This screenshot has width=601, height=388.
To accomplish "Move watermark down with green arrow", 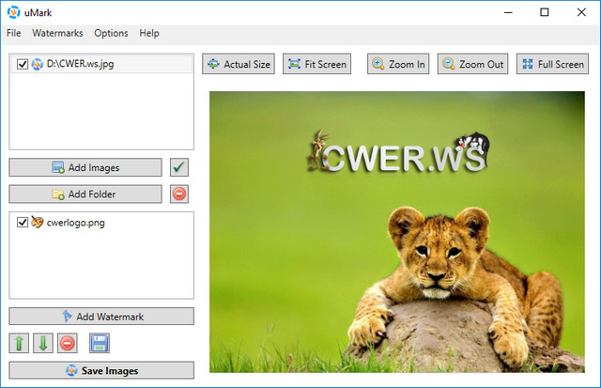I will 42,343.
